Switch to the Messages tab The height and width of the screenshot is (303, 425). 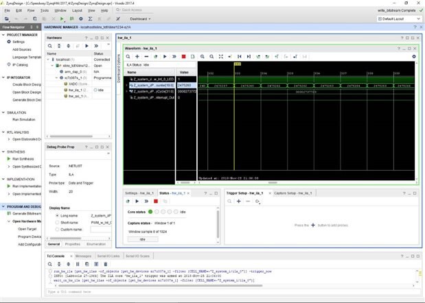(83, 255)
